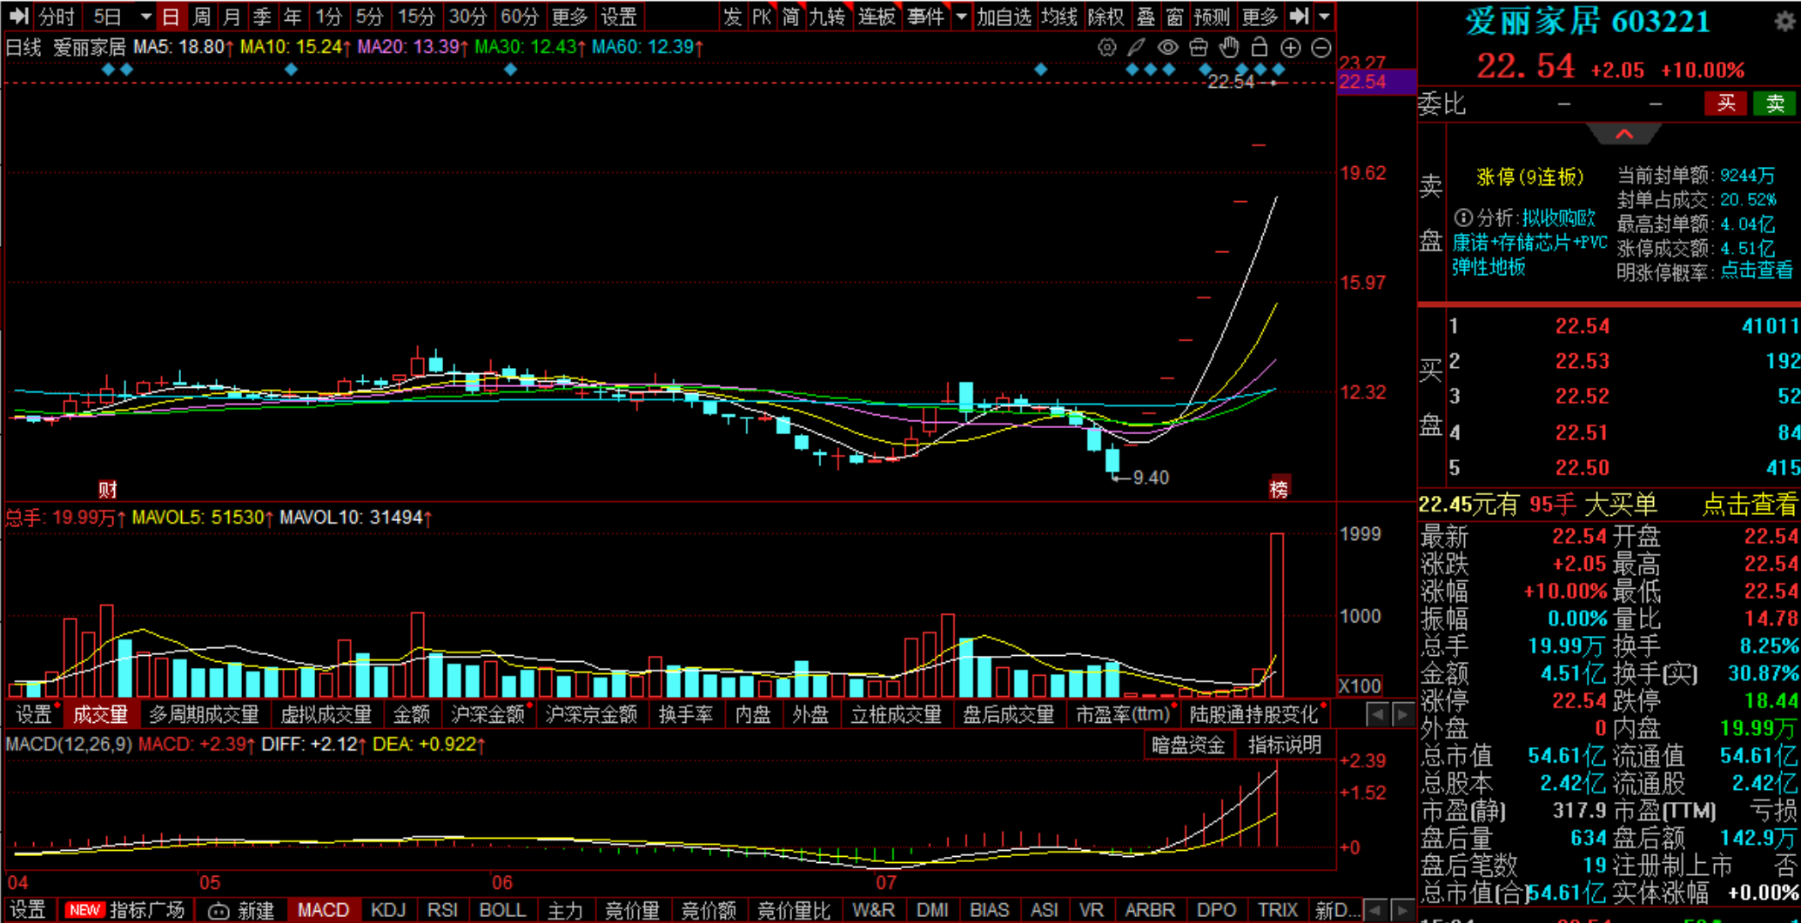Click the green 卖 sell button
Viewport: 1801px width, 923px height.
coord(1775,104)
